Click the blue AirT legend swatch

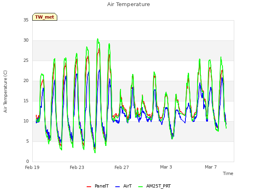(x=117, y=187)
